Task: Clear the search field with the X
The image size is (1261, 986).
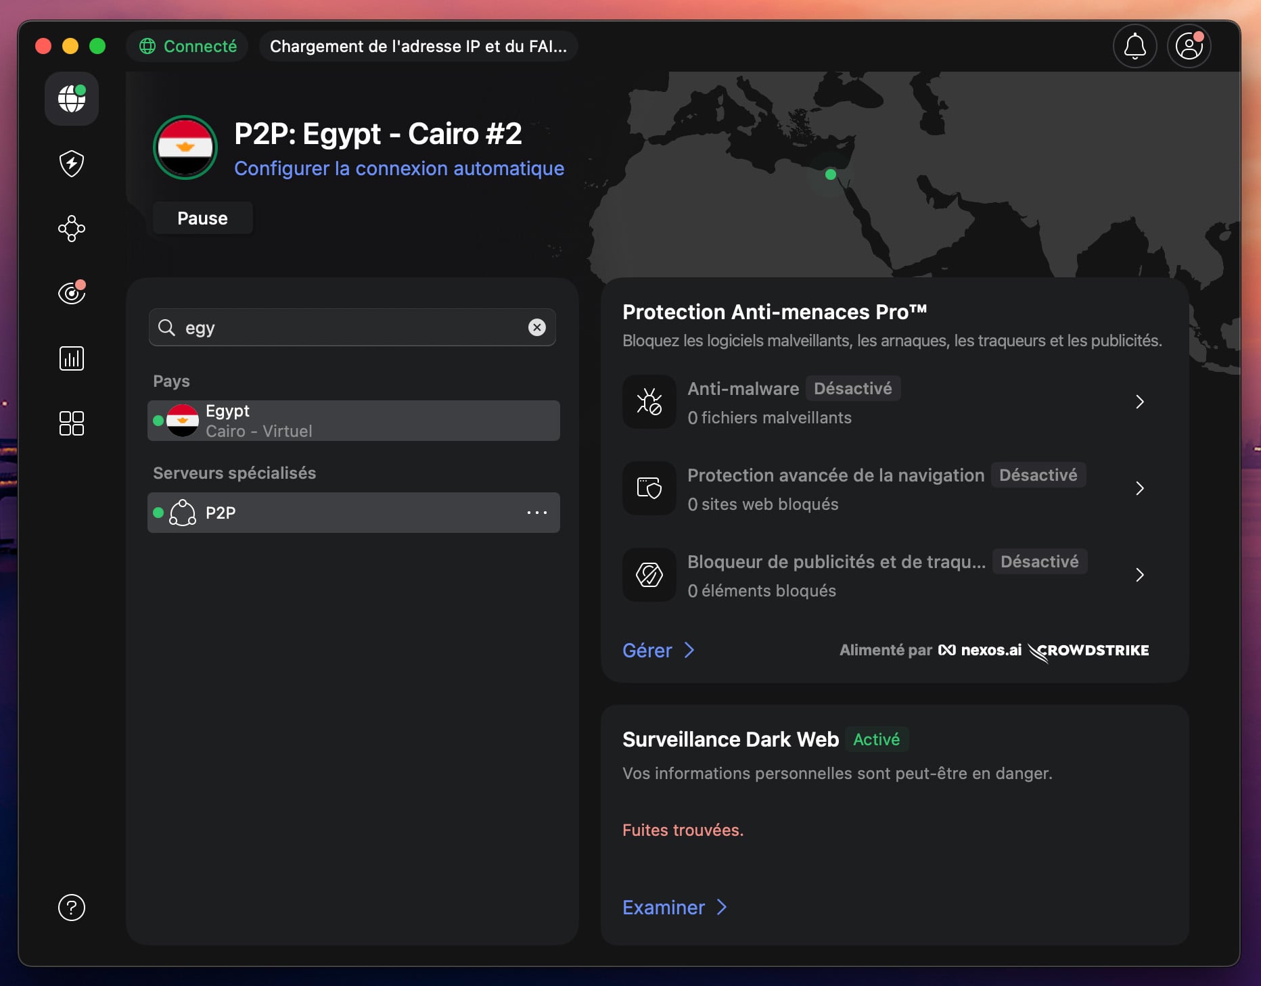Action: (537, 327)
